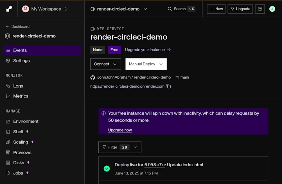The height and width of the screenshot is (184, 282).
Task: Open the Settings tab
Action: 21,61
